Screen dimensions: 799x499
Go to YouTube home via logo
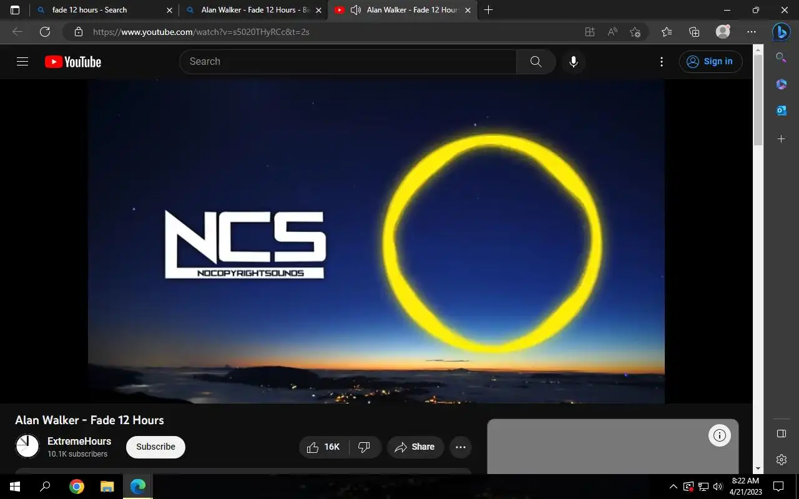[73, 62]
